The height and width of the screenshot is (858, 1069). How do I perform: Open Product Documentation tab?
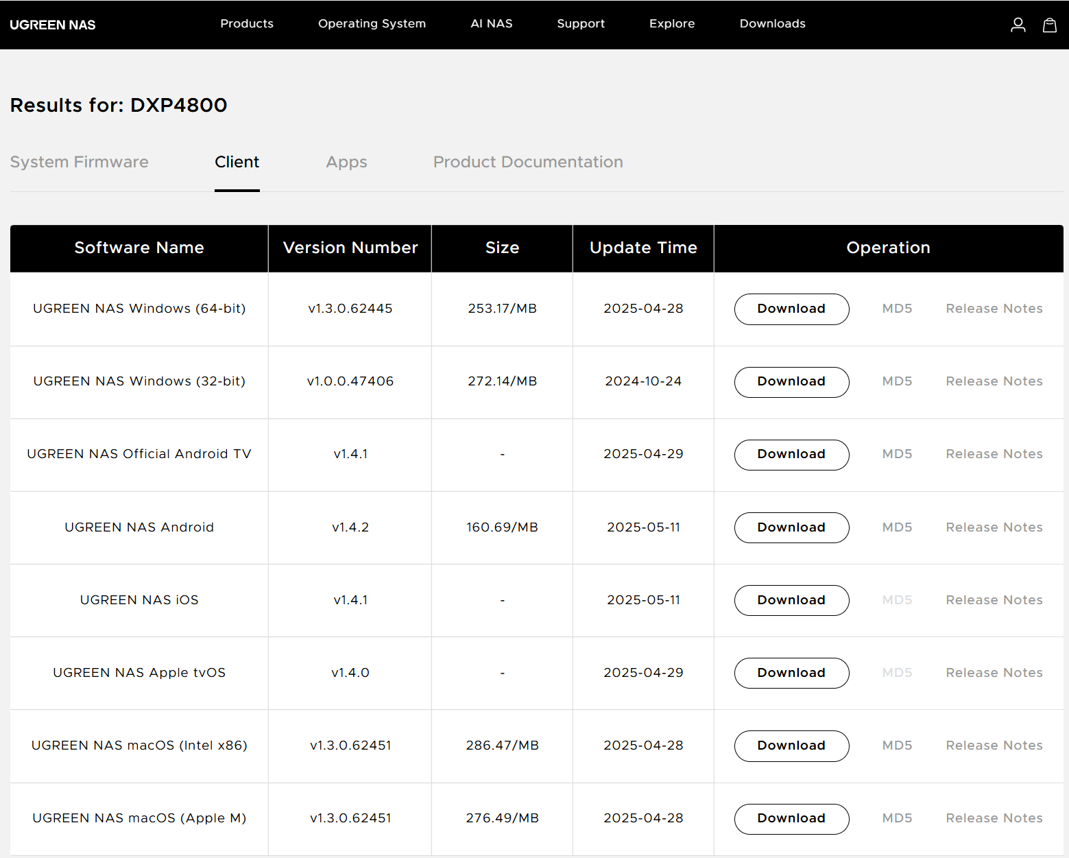click(x=528, y=162)
